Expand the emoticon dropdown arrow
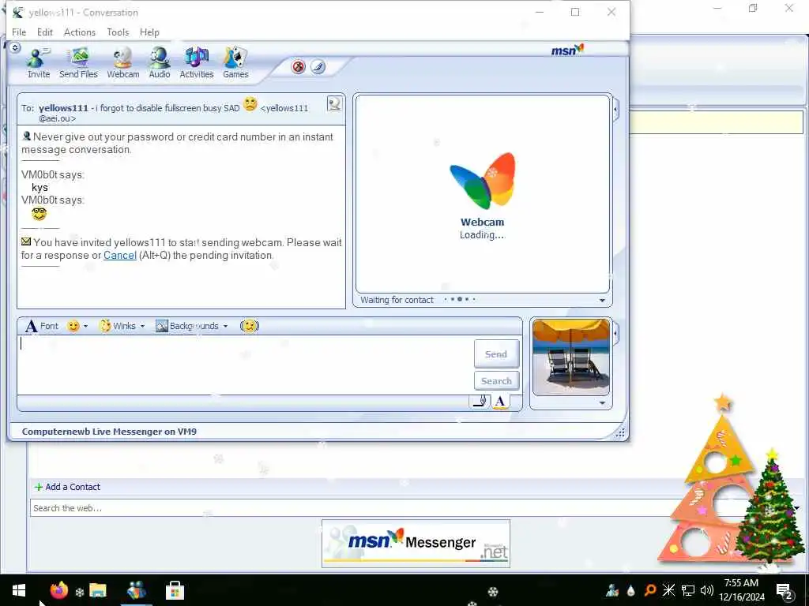 85,326
